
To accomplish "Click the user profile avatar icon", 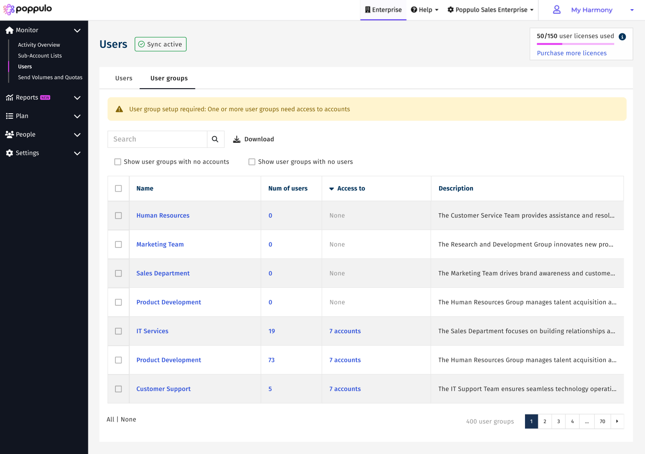I will [557, 10].
